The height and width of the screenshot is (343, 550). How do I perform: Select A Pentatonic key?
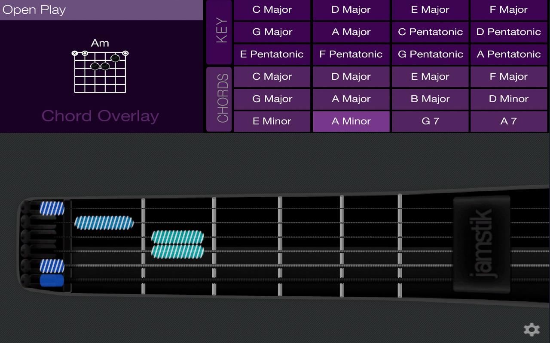coord(509,54)
